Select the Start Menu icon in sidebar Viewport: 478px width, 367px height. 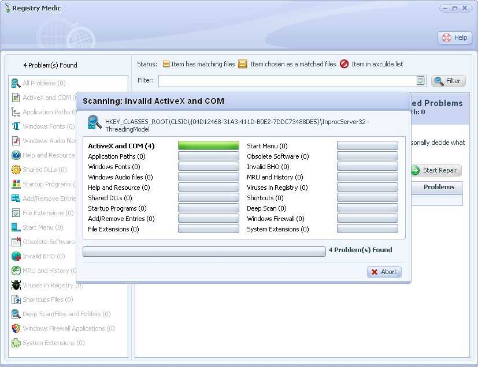click(16, 227)
